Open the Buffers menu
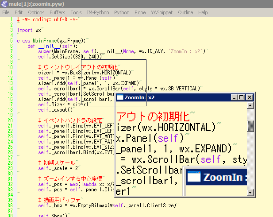This screenshot has width=273, height=217. click(x=57, y=12)
